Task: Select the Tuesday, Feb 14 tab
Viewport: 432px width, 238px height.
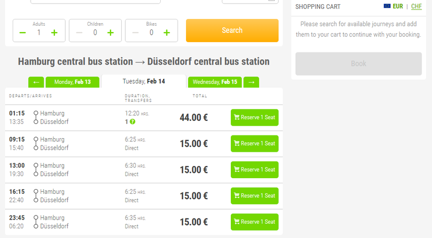Action: pos(143,81)
